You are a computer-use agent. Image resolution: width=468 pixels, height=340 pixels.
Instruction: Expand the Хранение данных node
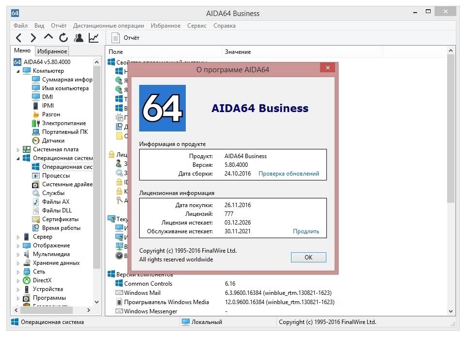[18, 263]
